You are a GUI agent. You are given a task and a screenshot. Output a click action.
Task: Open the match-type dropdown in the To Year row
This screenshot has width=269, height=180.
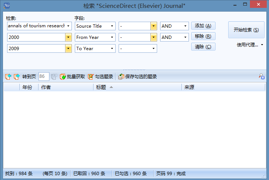tap(153, 49)
